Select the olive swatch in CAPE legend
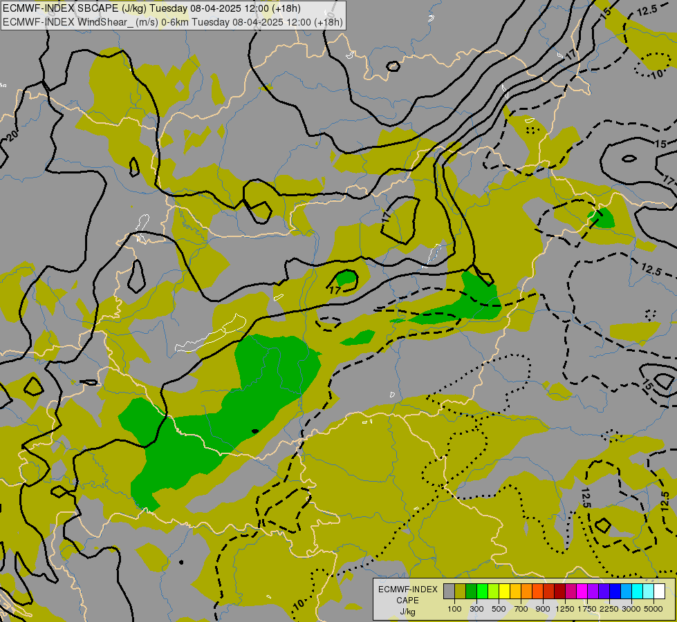This screenshot has height=622, width=677. point(461,592)
